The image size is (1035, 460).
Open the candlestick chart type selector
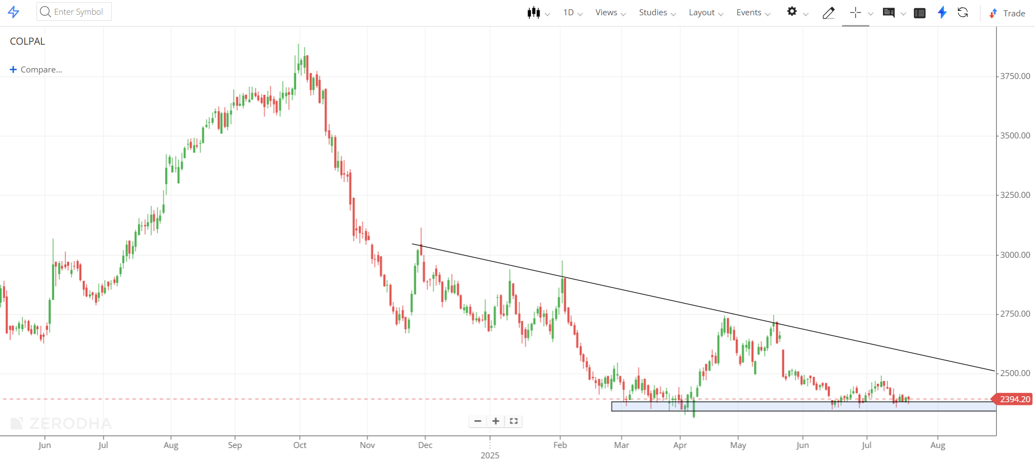pyautogui.click(x=534, y=13)
